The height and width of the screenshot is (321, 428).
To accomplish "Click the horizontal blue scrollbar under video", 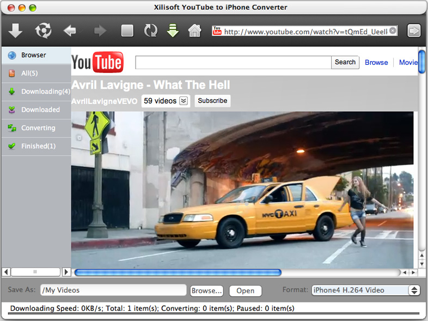I will (x=178, y=272).
